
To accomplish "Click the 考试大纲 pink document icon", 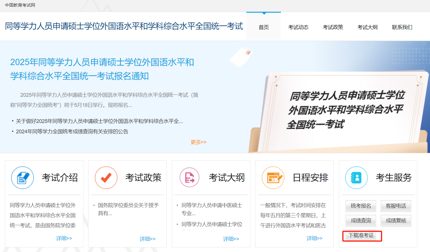I will tap(189, 178).
